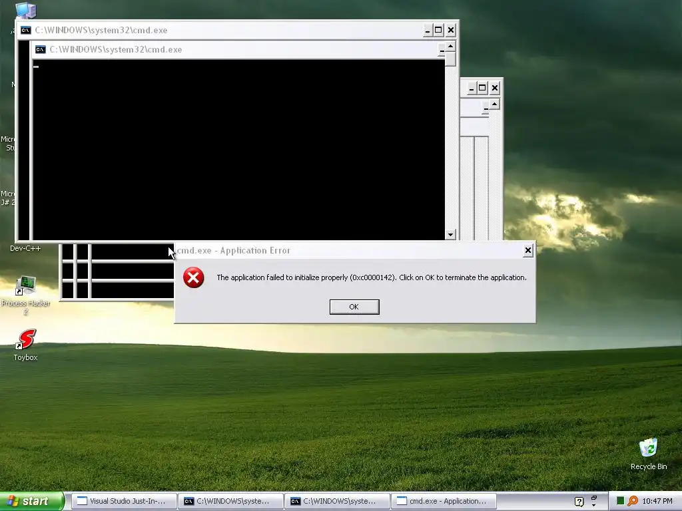Click scroll-up arrow in right background window
This screenshot has height=511, width=682.
pyautogui.click(x=495, y=104)
